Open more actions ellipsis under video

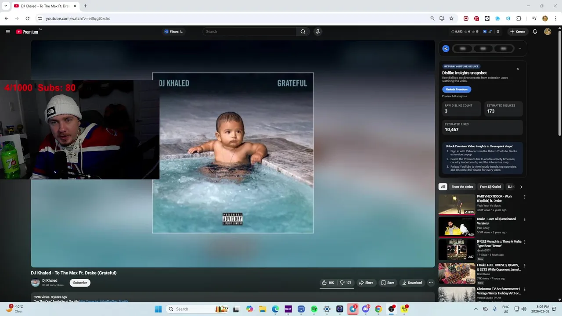pos(431,283)
